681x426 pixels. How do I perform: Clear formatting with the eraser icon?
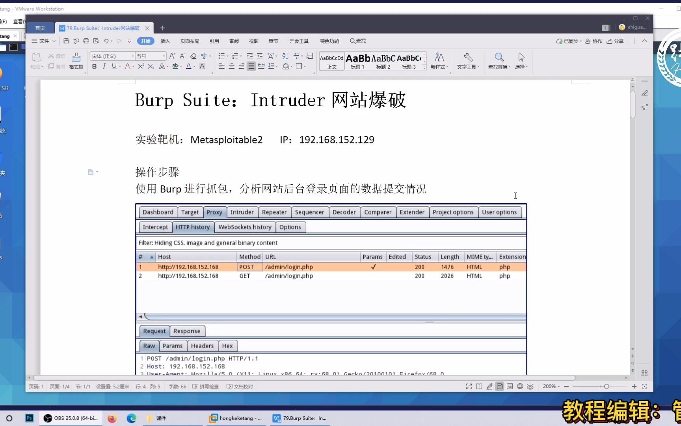tap(193, 56)
